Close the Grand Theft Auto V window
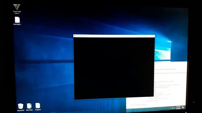The width and height of the screenshot is (202, 113). pos(153,36)
